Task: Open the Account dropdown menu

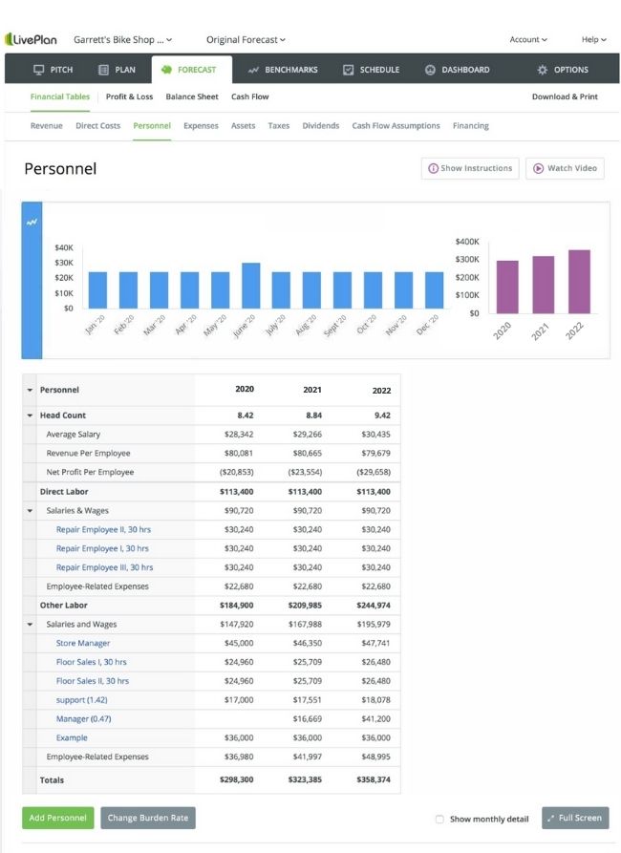Action: pyautogui.click(x=528, y=40)
